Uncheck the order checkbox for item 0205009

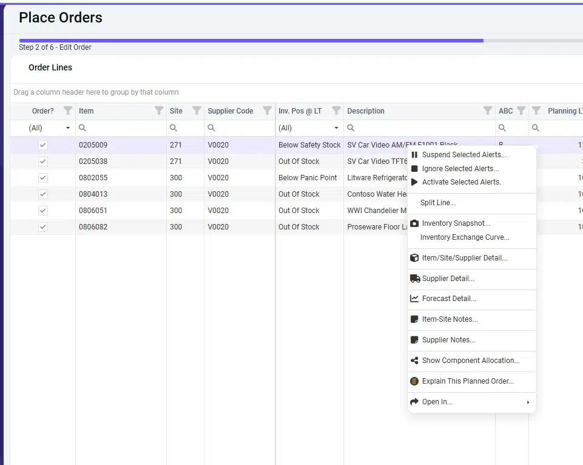(43, 145)
